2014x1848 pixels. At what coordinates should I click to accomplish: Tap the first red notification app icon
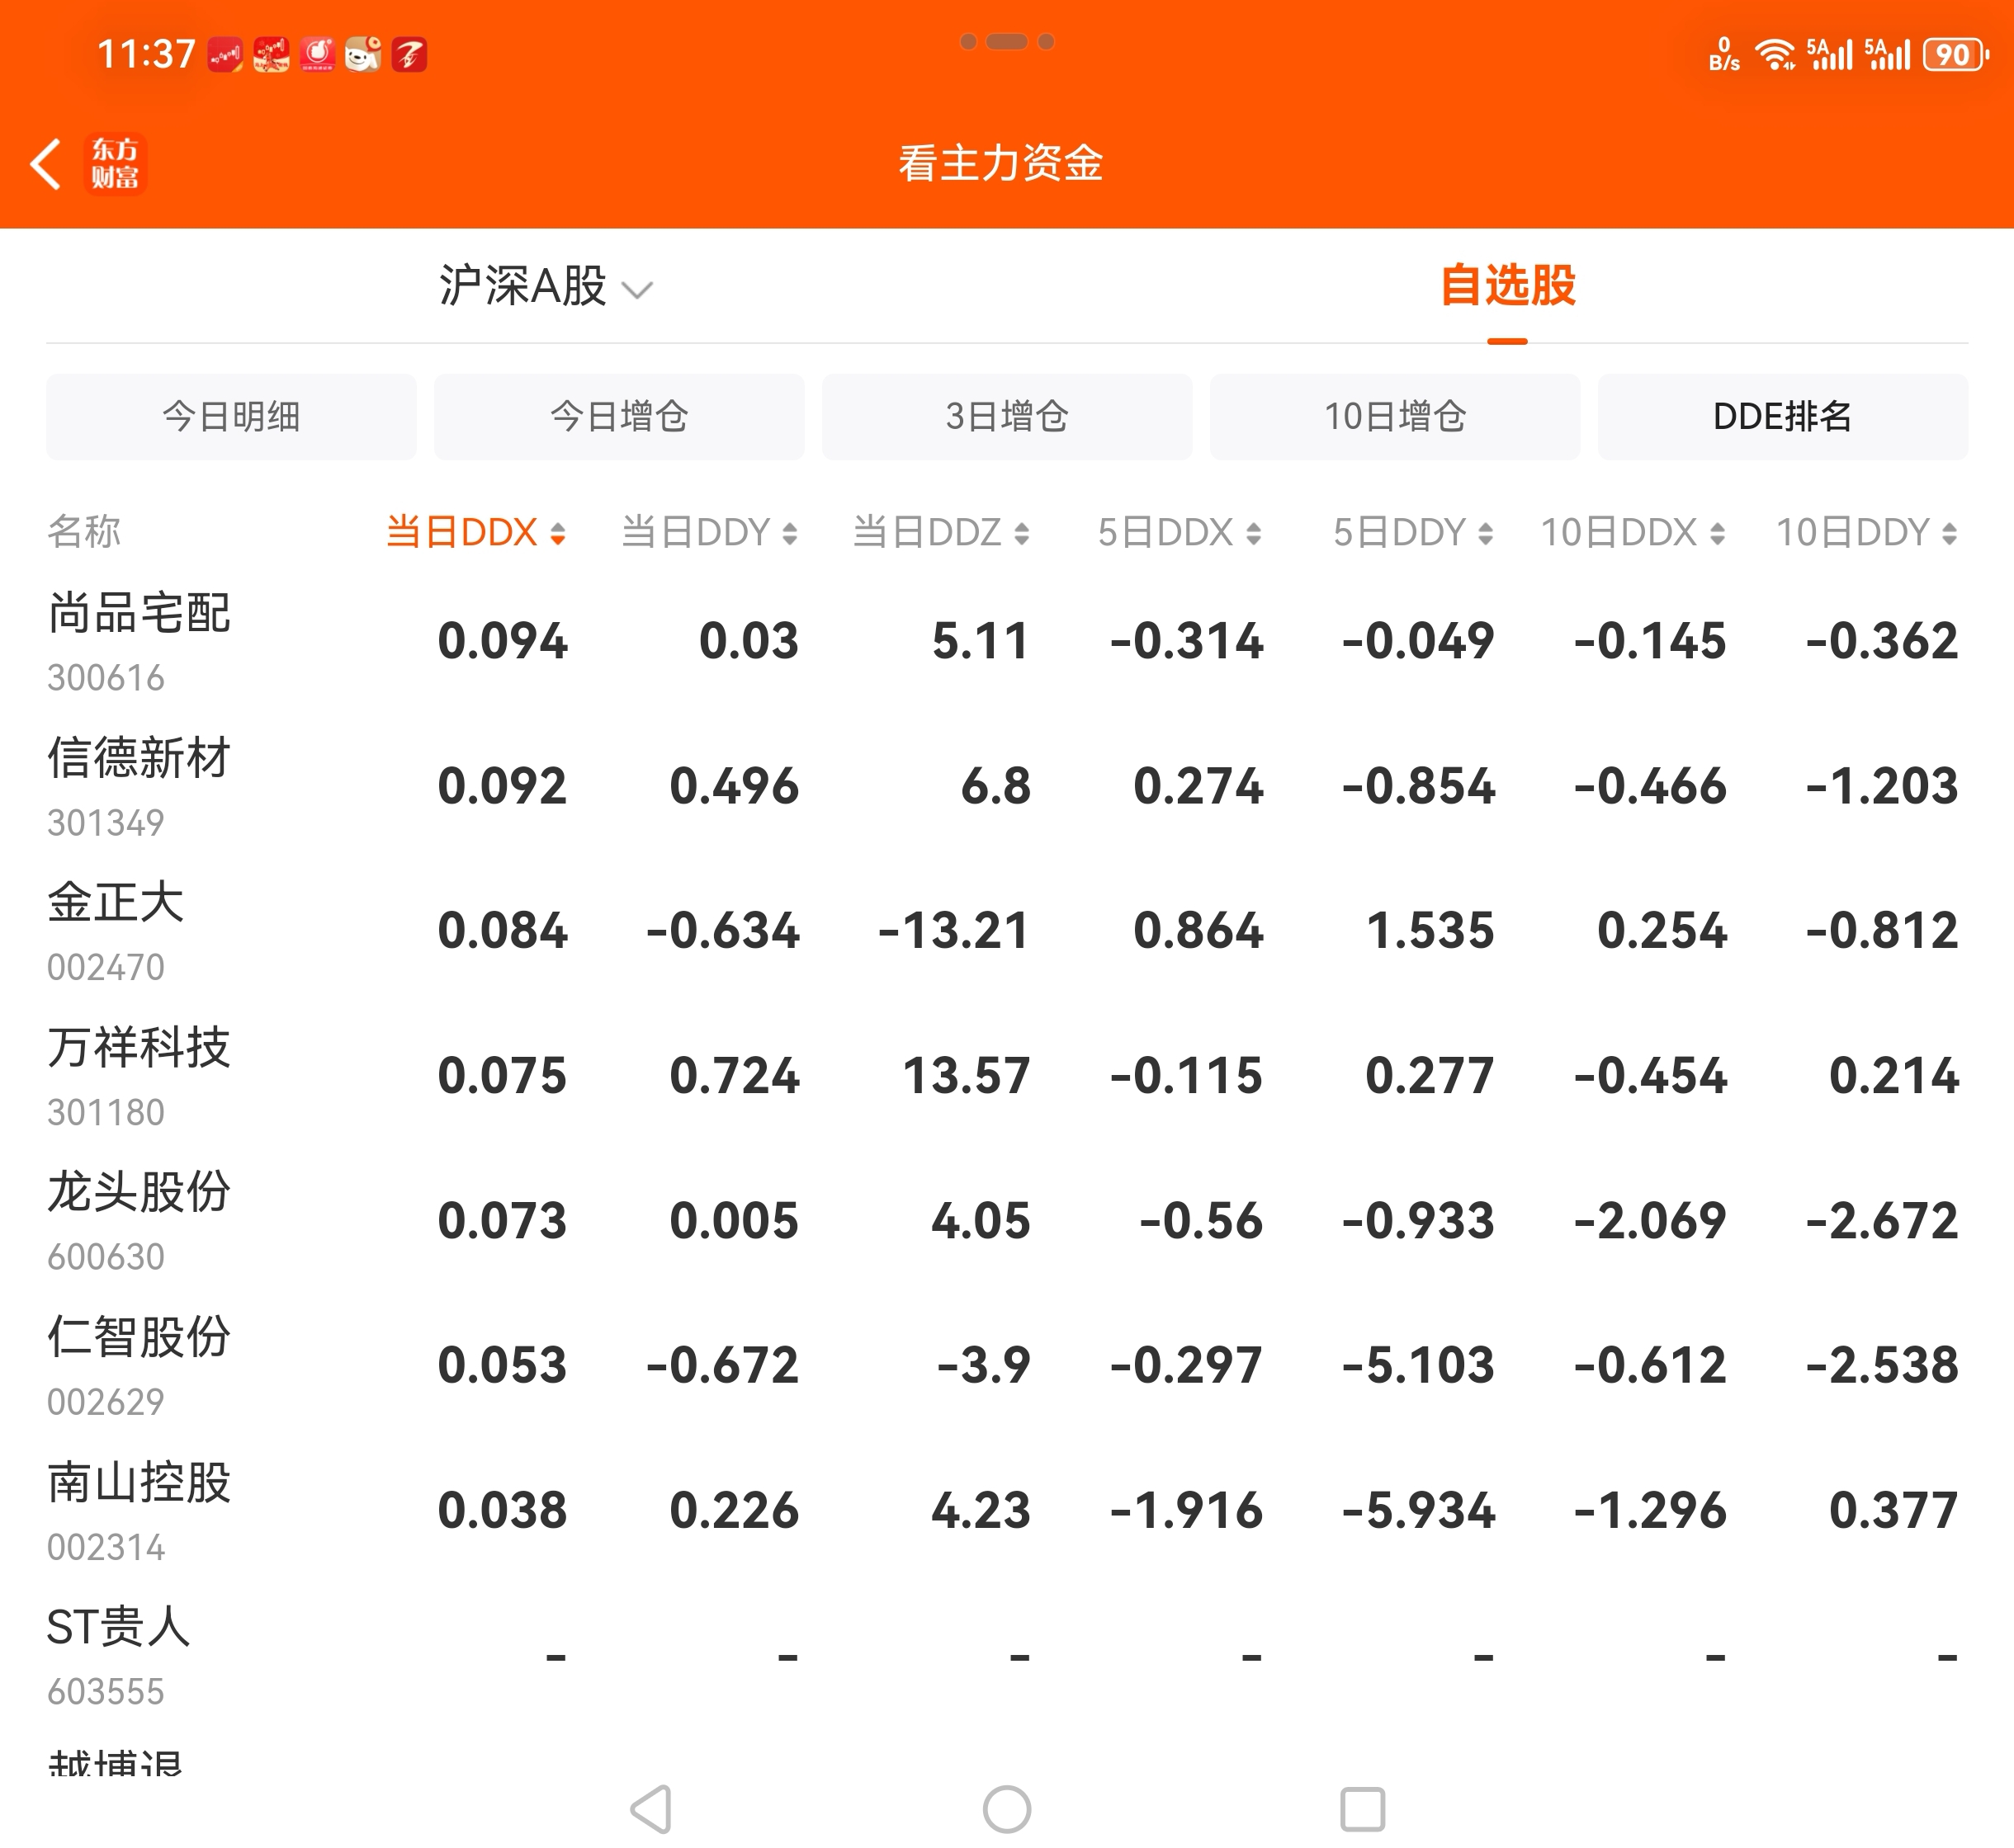[225, 55]
